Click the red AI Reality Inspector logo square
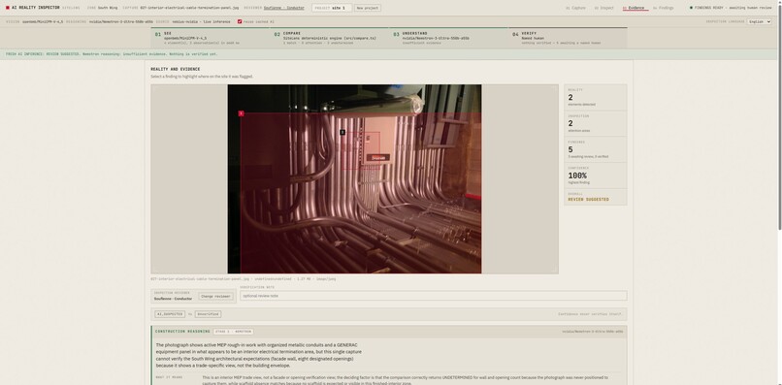 8,8
